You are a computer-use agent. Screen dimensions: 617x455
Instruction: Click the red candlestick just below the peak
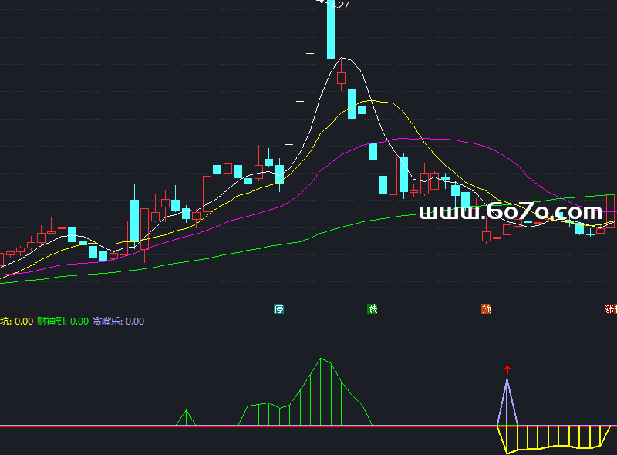(341, 77)
